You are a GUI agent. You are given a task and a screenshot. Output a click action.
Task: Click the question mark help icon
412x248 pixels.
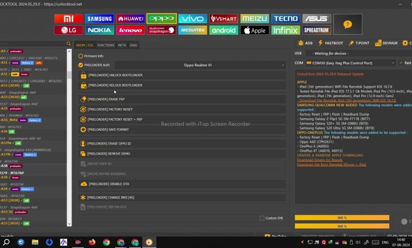[347, 24]
